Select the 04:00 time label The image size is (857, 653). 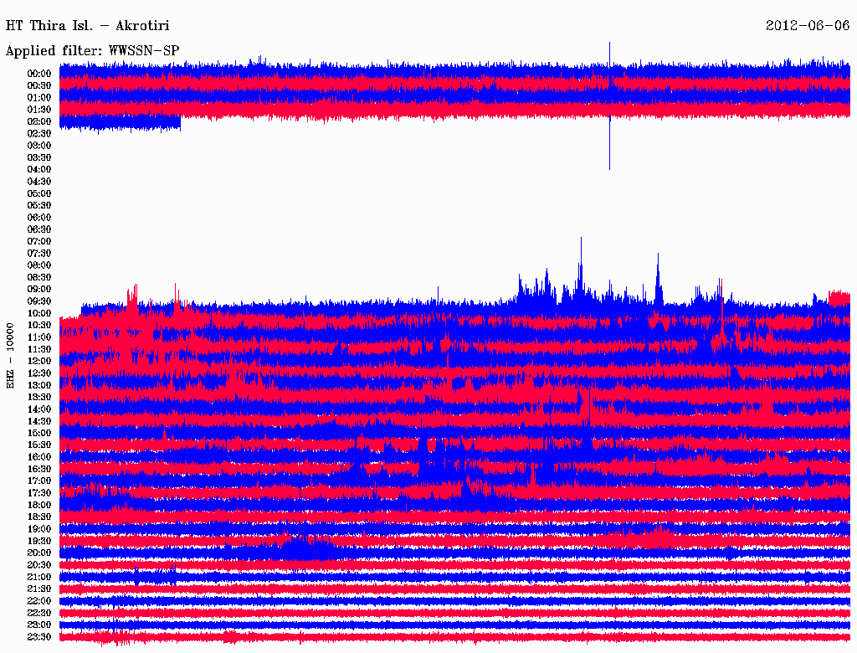click(x=39, y=169)
